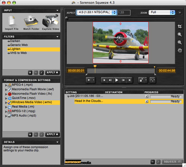Expand the Real Media (.rm) group

[x=6, y=107]
